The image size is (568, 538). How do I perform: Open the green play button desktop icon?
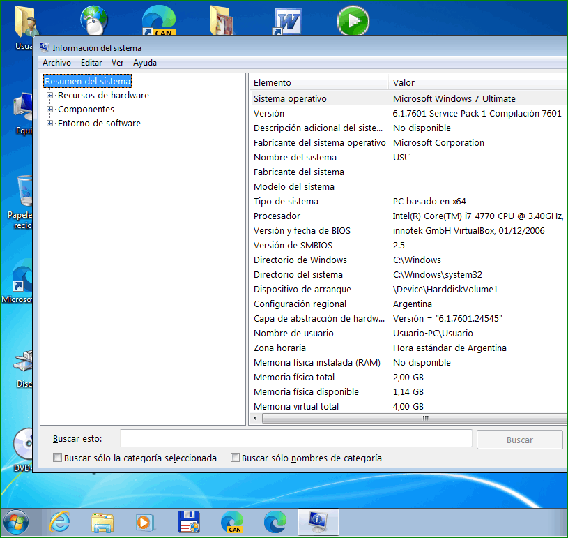click(x=353, y=20)
